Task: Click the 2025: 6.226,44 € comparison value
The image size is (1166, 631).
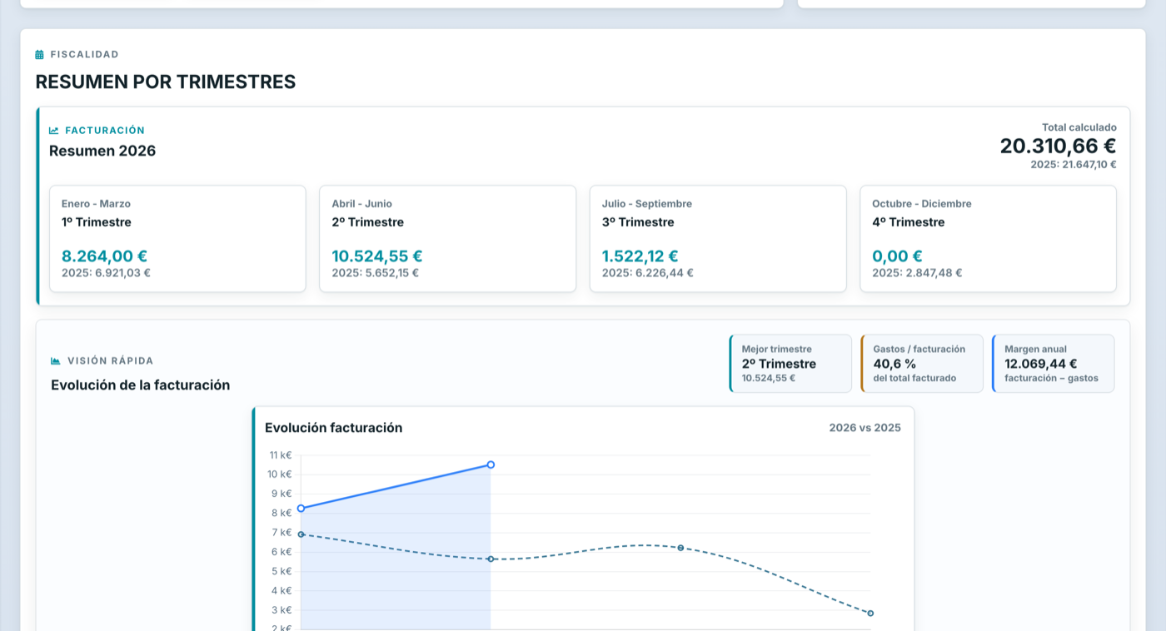Action: click(648, 273)
